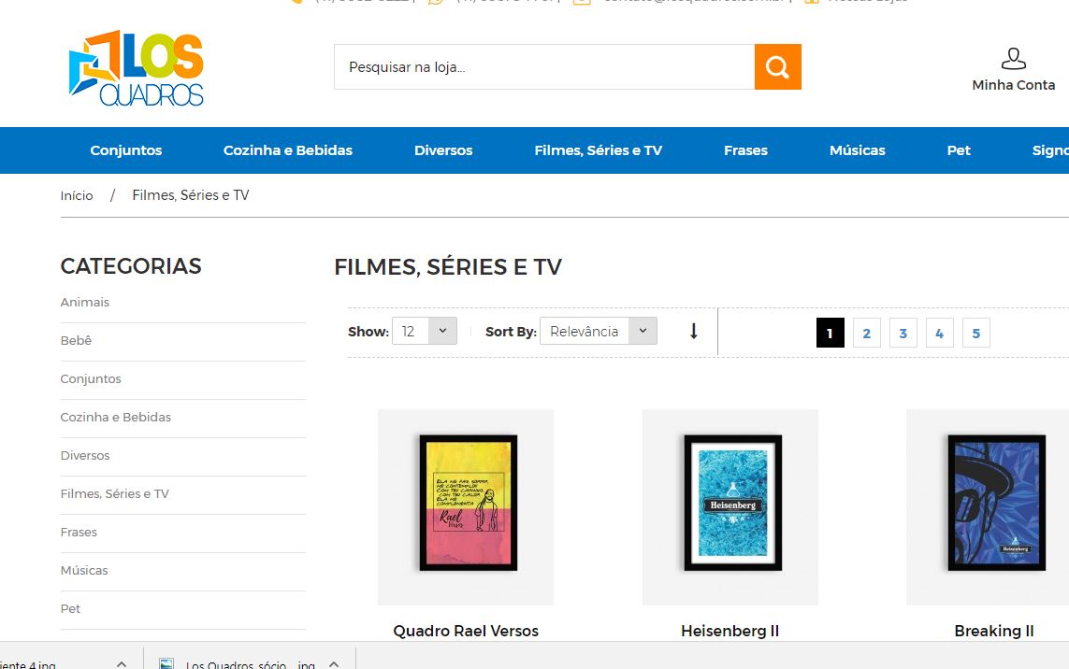Click in the Pesquisar na loja field

(x=543, y=67)
